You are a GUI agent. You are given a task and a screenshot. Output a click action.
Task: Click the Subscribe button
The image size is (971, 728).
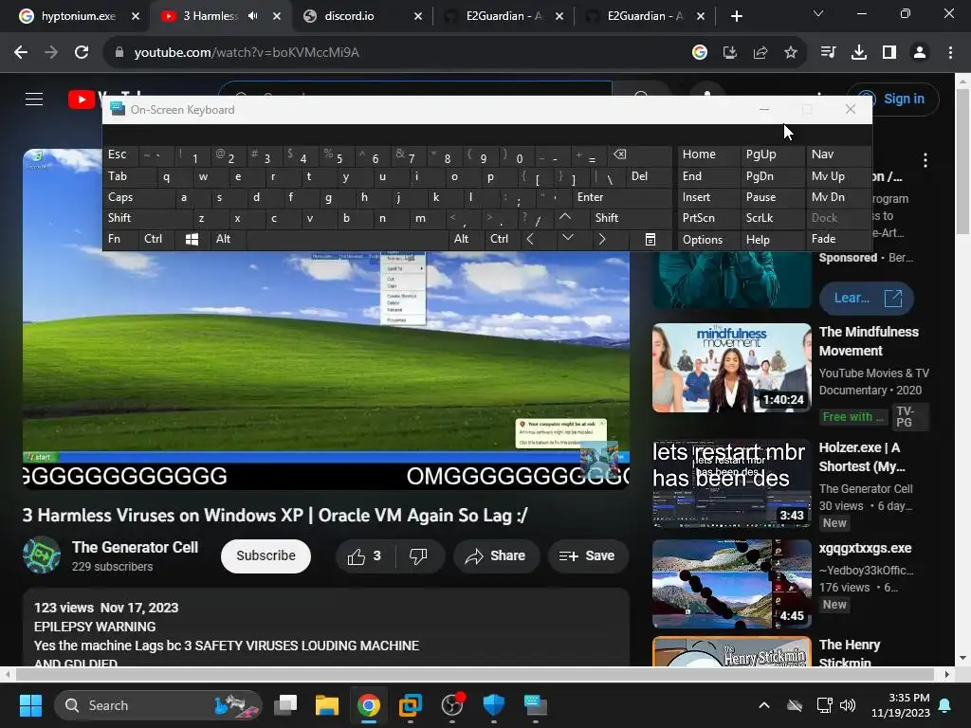tap(266, 555)
